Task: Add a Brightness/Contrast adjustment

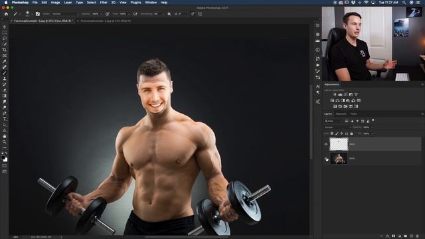Action: click(335, 94)
